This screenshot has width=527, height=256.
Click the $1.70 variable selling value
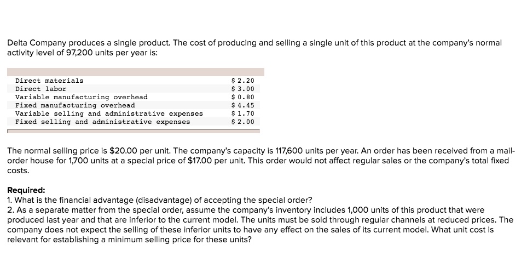242,113
